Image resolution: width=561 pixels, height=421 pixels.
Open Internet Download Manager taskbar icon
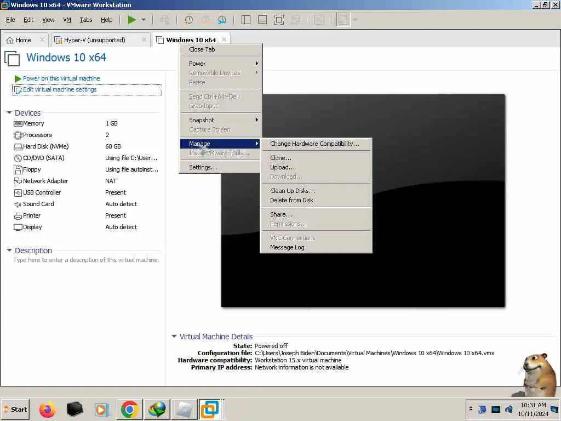click(157, 409)
